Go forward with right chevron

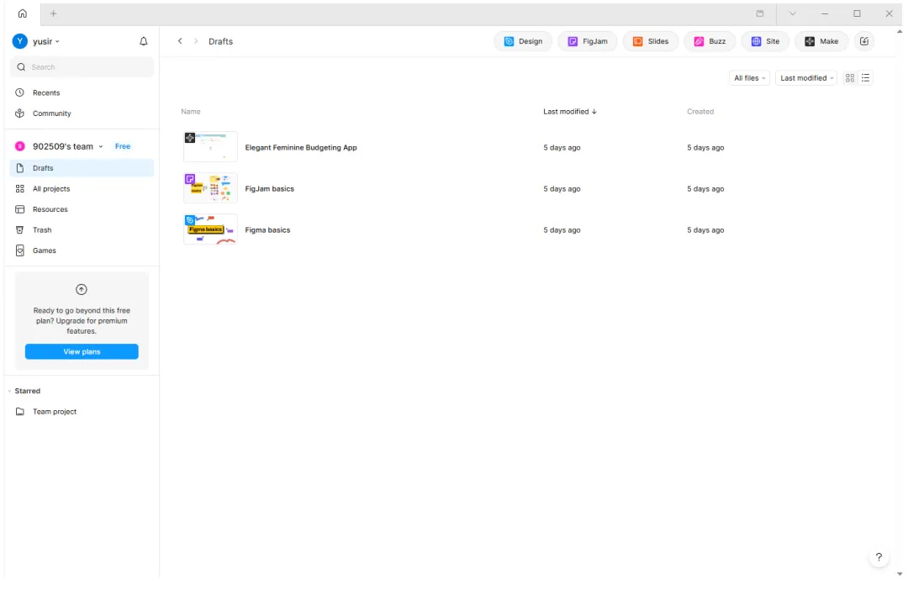pos(196,41)
